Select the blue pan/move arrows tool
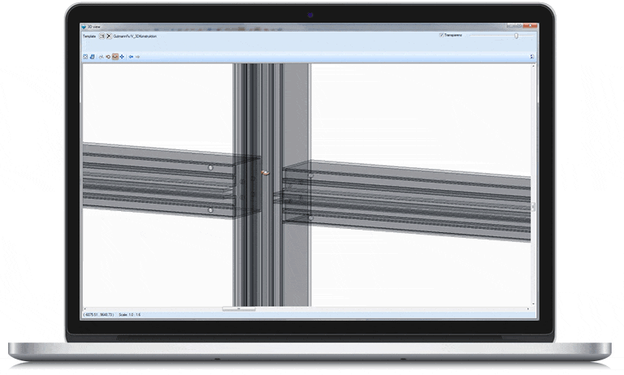The image size is (624, 375). [122, 57]
